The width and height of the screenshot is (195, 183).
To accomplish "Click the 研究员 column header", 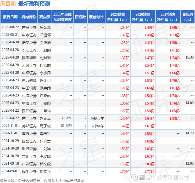I will click(x=45, y=17).
